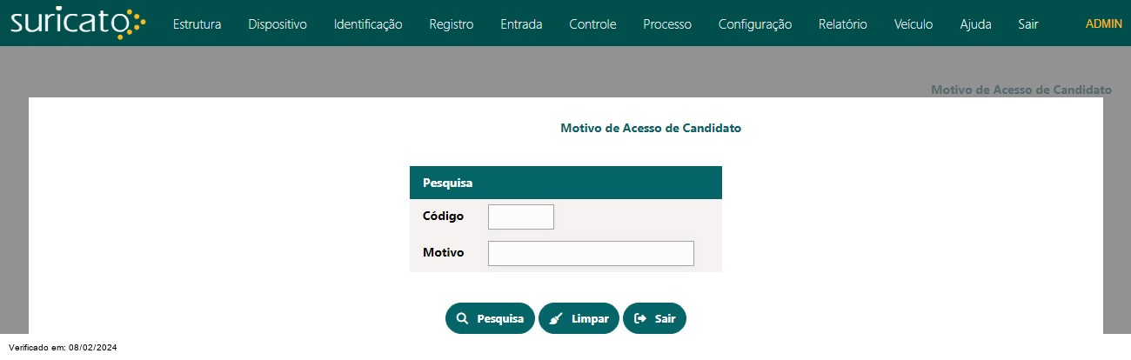1131x360 pixels.
Task: Open the Estrutura menu
Action: point(197,24)
